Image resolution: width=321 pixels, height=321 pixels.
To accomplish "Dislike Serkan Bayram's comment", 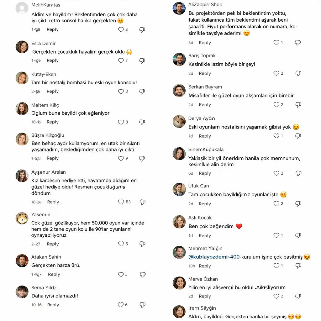I will [x=298, y=105].
